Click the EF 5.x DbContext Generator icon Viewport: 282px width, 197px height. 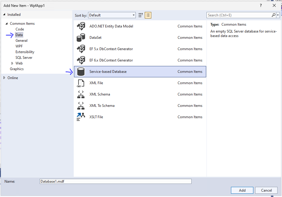click(x=81, y=49)
